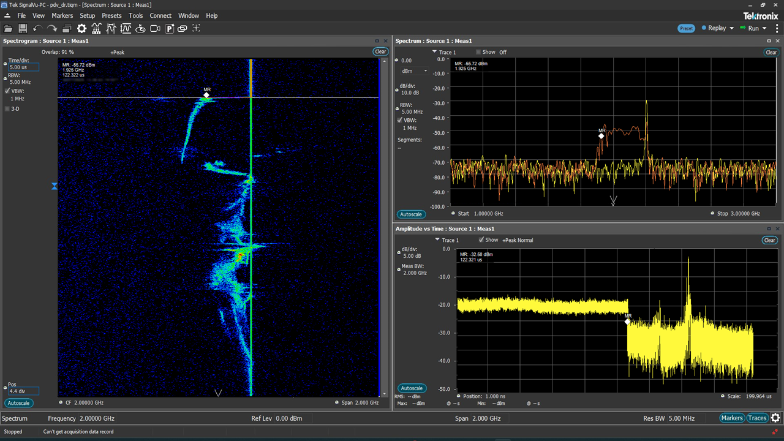784x441 pixels.
Task: Open the File menu
Action: coord(21,15)
